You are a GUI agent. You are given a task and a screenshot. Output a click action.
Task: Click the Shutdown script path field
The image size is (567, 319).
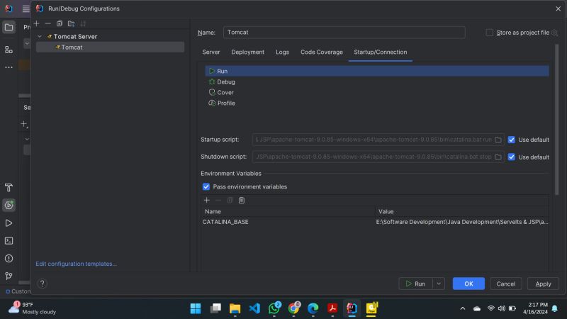373,157
